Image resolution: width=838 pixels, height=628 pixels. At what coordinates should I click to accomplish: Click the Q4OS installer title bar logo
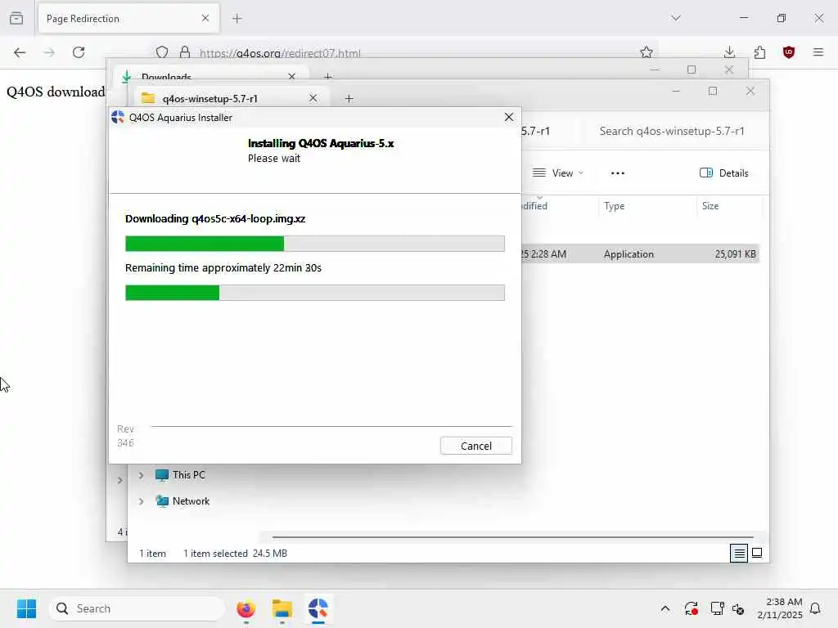pyautogui.click(x=118, y=118)
